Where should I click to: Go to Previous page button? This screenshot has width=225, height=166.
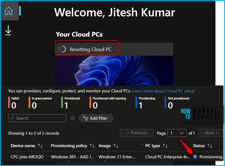(137, 133)
